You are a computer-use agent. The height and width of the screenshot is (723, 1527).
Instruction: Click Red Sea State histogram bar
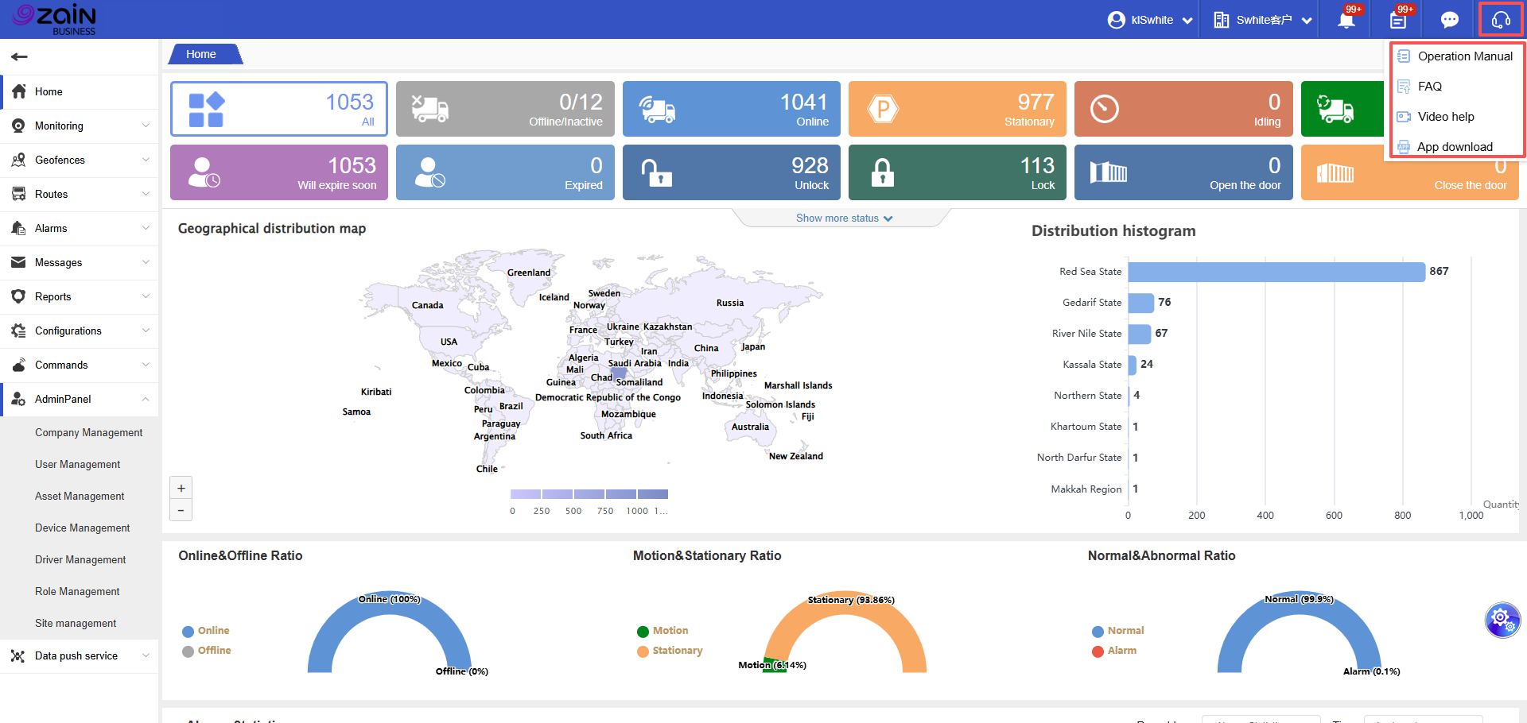[1276, 272]
